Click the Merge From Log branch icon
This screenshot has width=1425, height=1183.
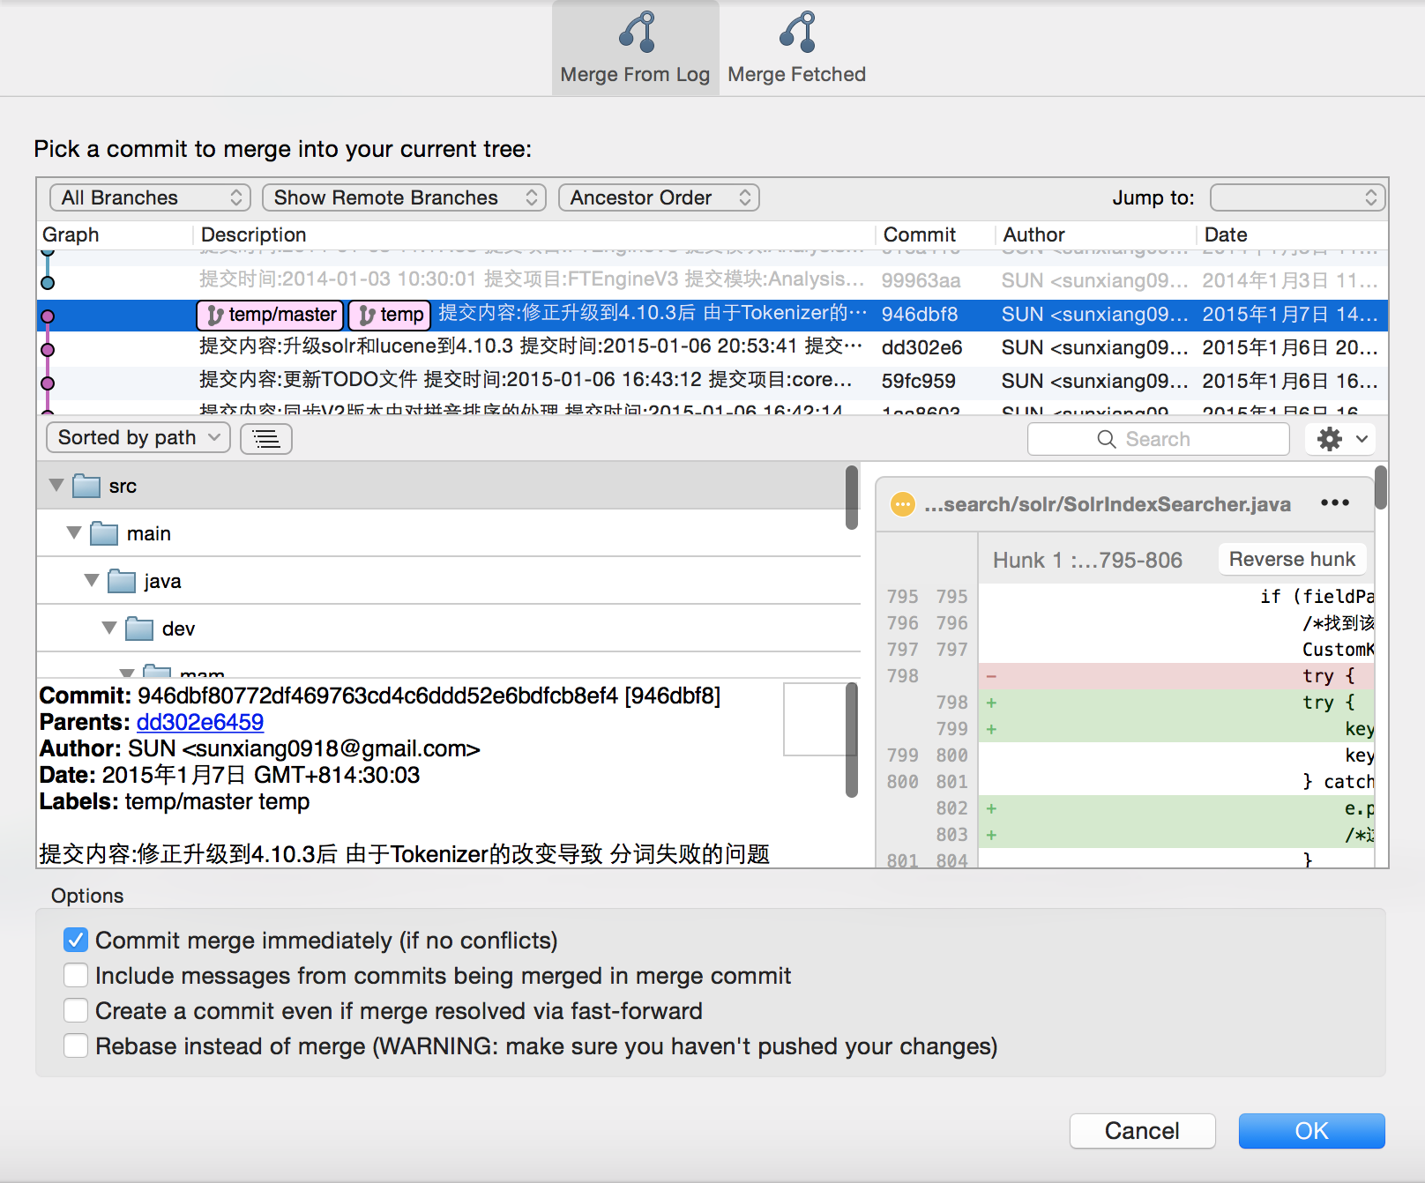pyautogui.click(x=637, y=33)
